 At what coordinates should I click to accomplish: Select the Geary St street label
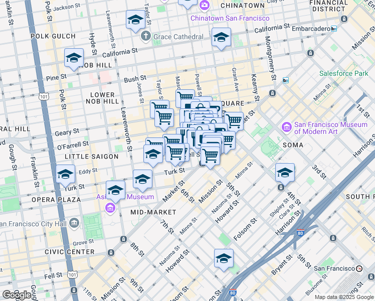tap(67, 132)
